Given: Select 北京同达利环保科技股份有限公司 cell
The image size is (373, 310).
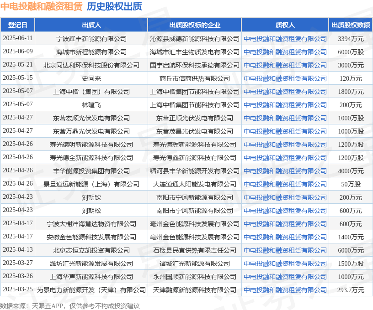Looking at the screenshot, I should pyautogui.click(x=91, y=65).
